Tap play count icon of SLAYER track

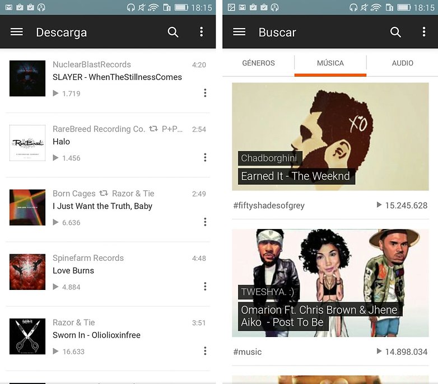55,93
